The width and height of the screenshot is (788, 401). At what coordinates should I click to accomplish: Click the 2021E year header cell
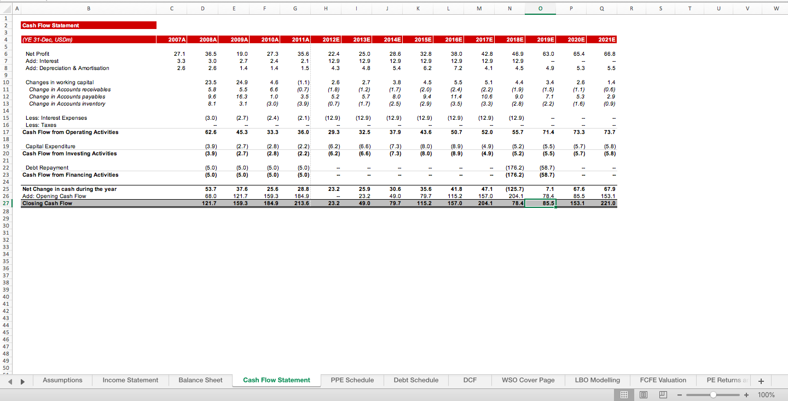[602, 39]
